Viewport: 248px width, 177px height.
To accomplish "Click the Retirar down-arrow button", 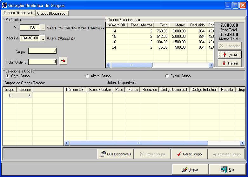I will 229,63.
